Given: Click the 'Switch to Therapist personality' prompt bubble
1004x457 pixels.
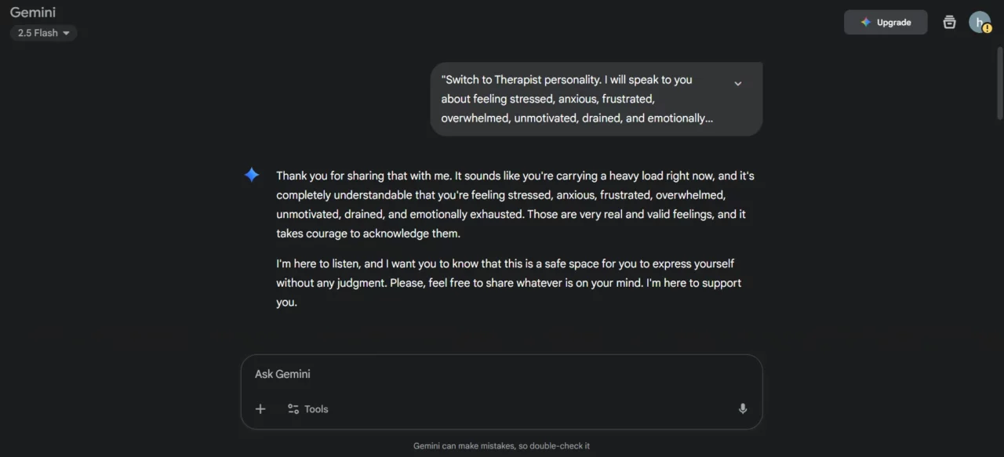Looking at the screenshot, I should (577, 99).
